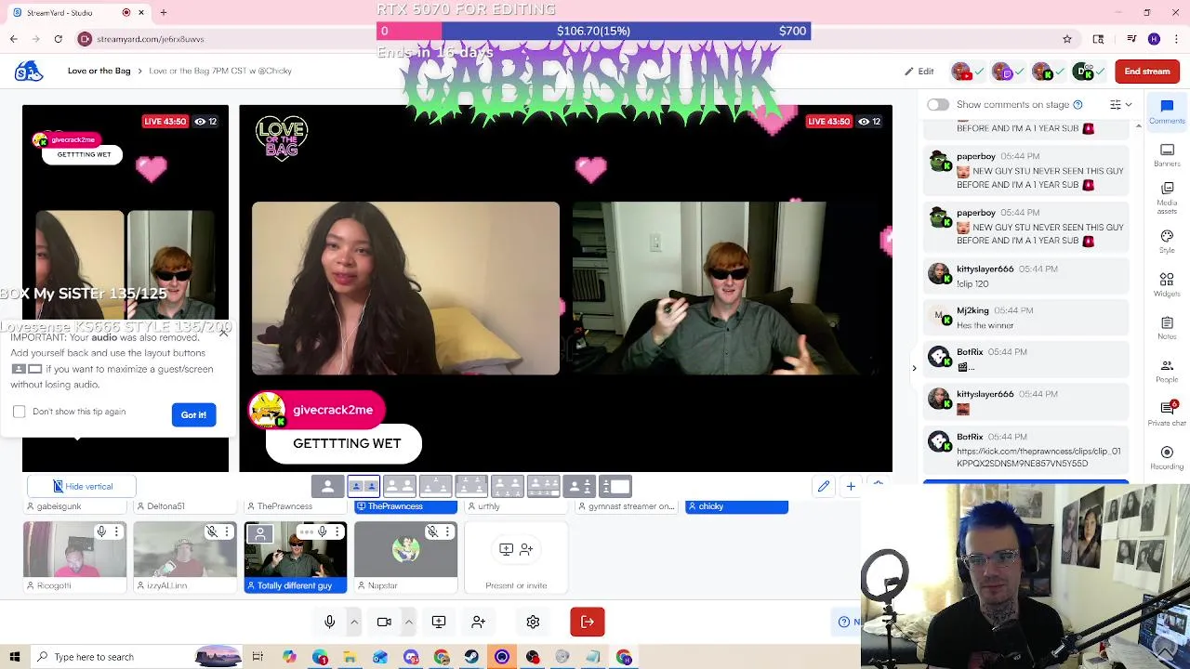Bookmark this page with star icon
Viewport: 1190px width, 669px height.
[x=1067, y=39]
